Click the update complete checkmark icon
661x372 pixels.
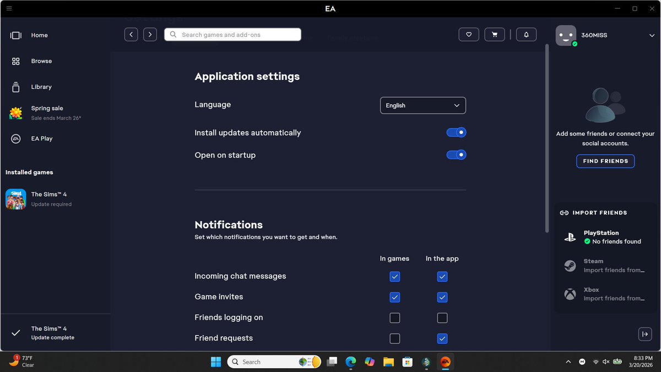click(x=16, y=333)
